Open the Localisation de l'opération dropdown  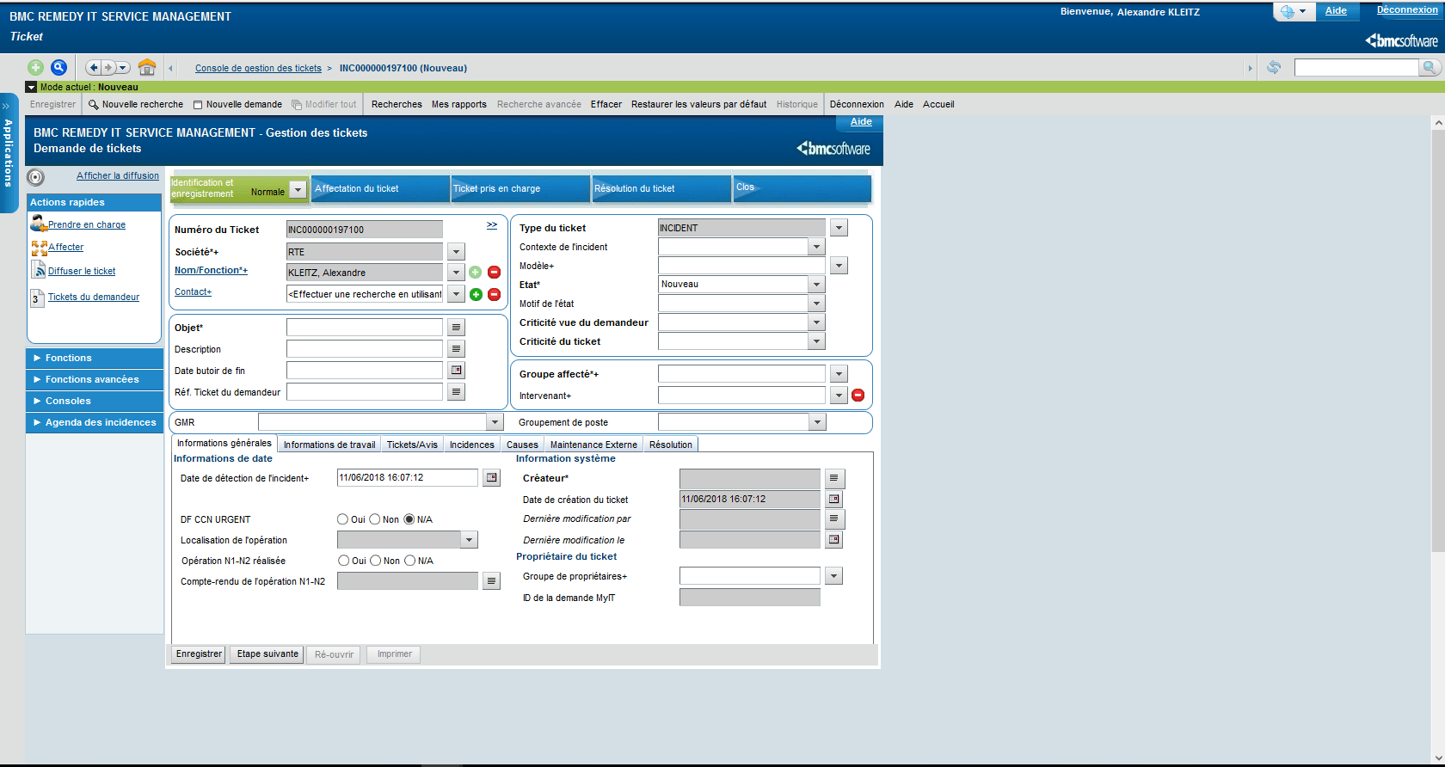tap(470, 540)
